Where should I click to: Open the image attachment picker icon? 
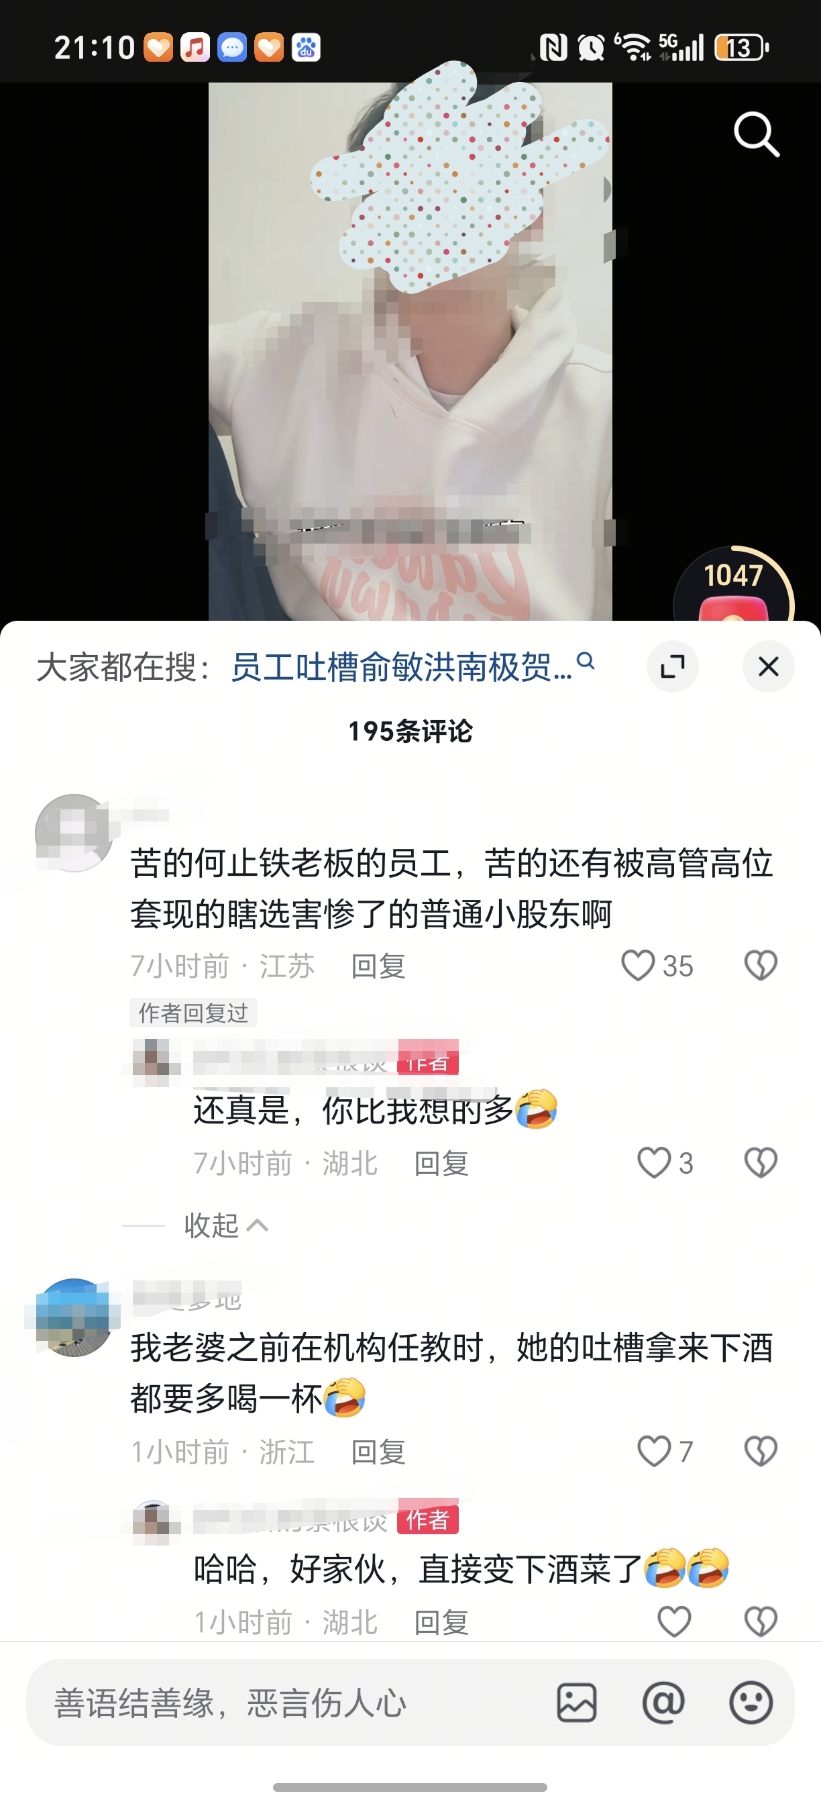pyautogui.click(x=577, y=1703)
